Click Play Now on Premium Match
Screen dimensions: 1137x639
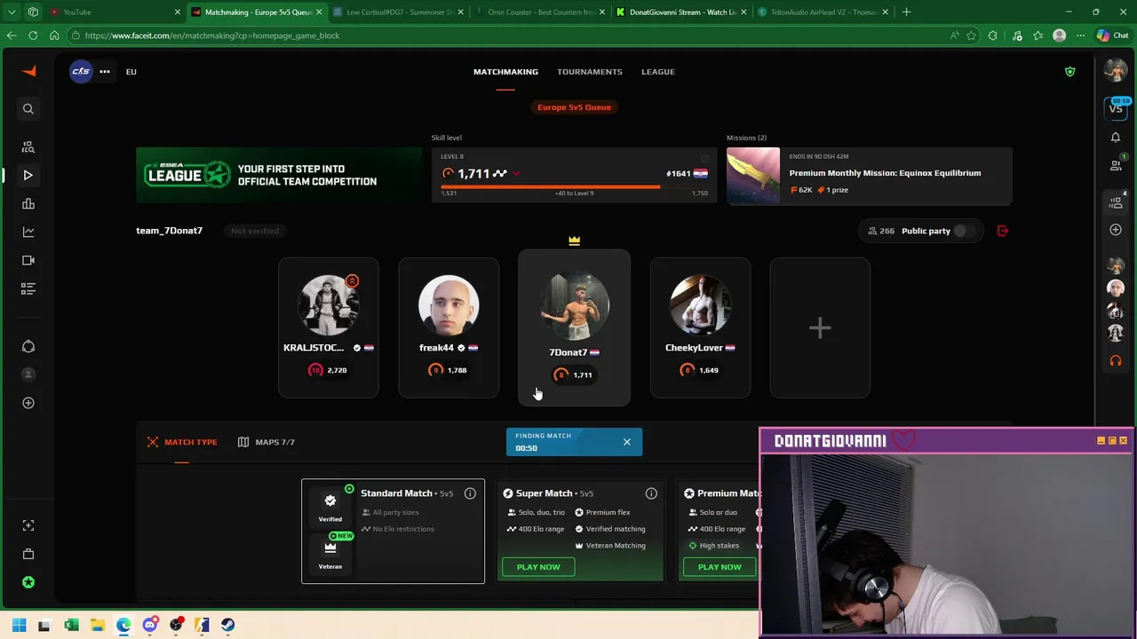coord(720,566)
